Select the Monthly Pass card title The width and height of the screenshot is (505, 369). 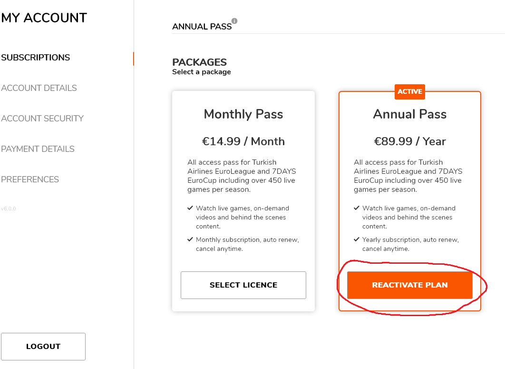point(243,114)
